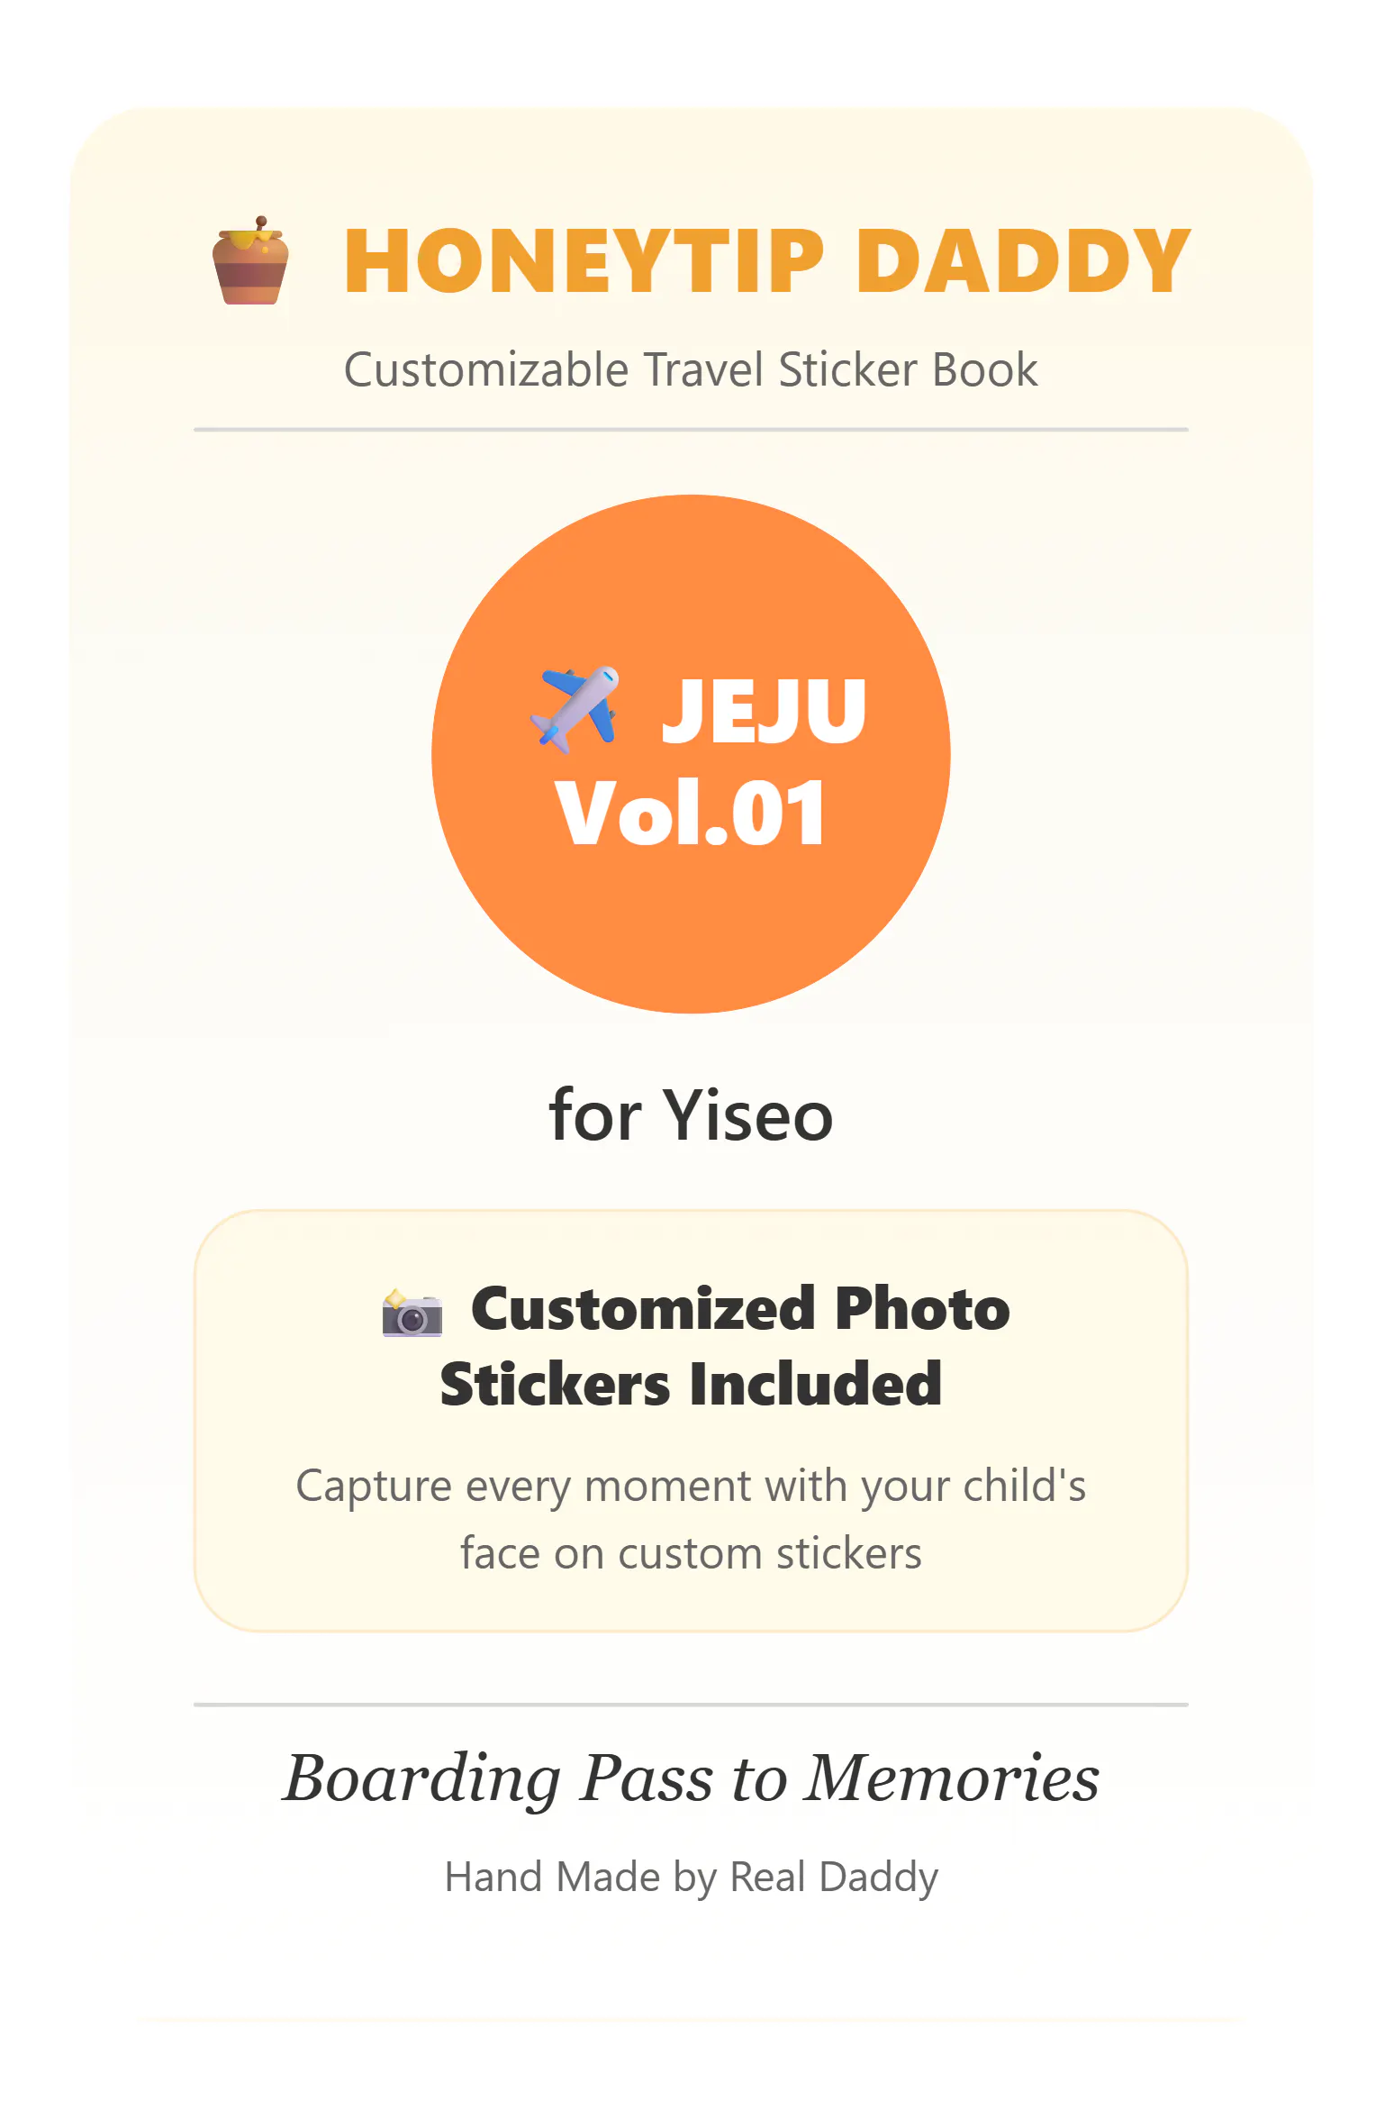
Task: Click the word Pass in the tagline
Action: pos(647,1779)
